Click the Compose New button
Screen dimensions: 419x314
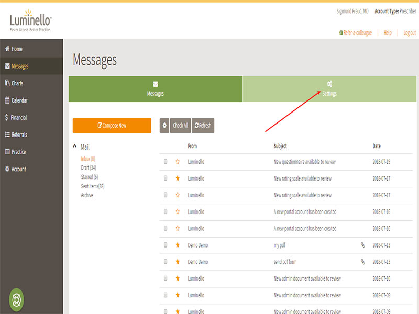pyautogui.click(x=112, y=125)
